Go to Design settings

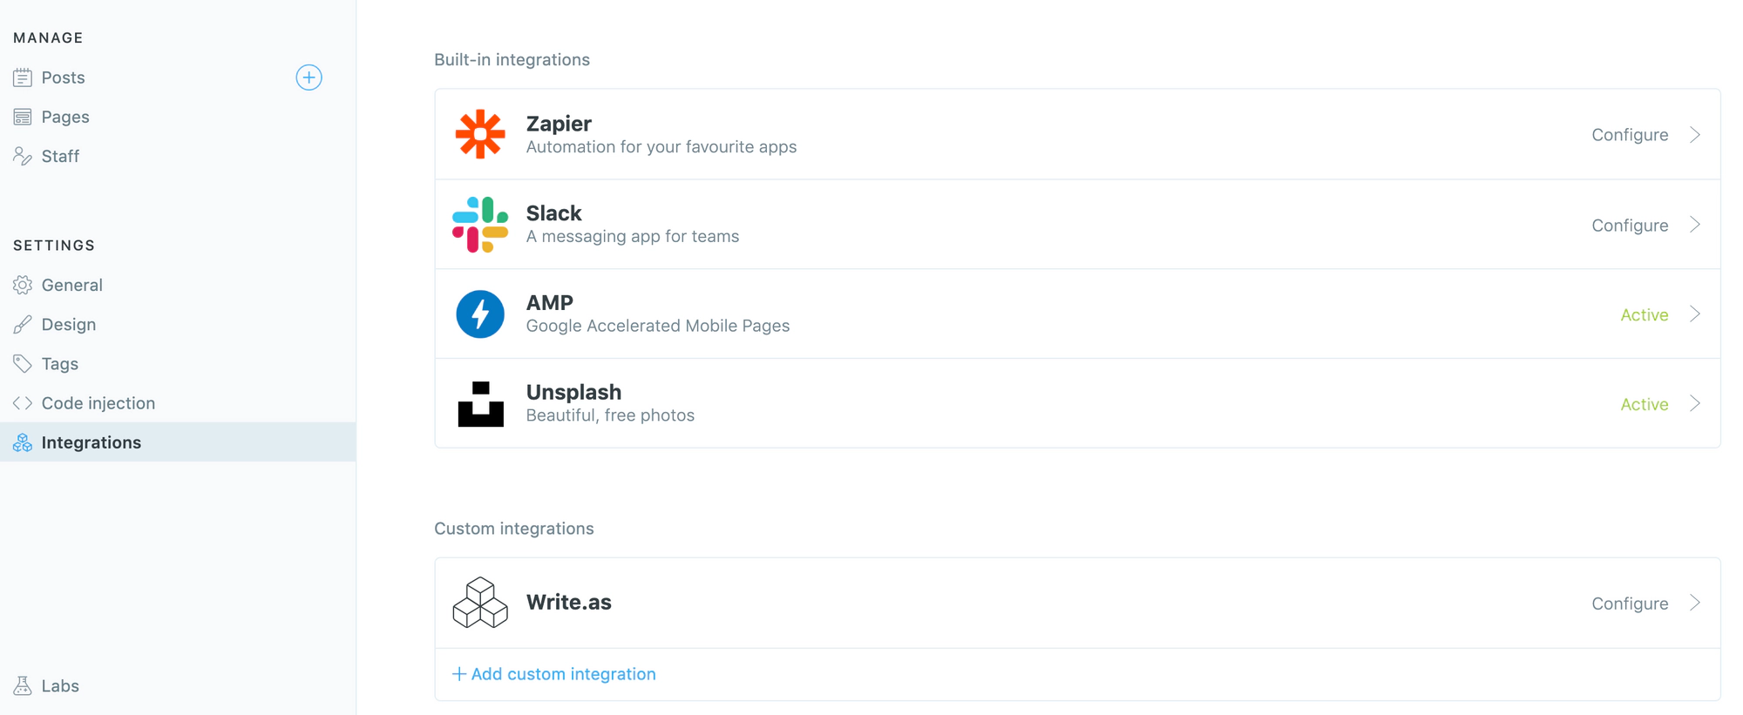[68, 325]
